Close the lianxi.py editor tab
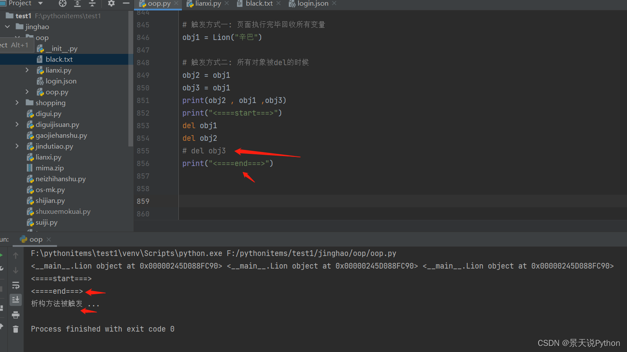Viewport: 627px width, 352px height. tap(227, 3)
